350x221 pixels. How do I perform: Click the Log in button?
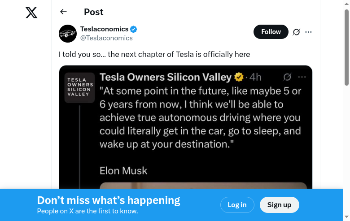click(x=237, y=205)
